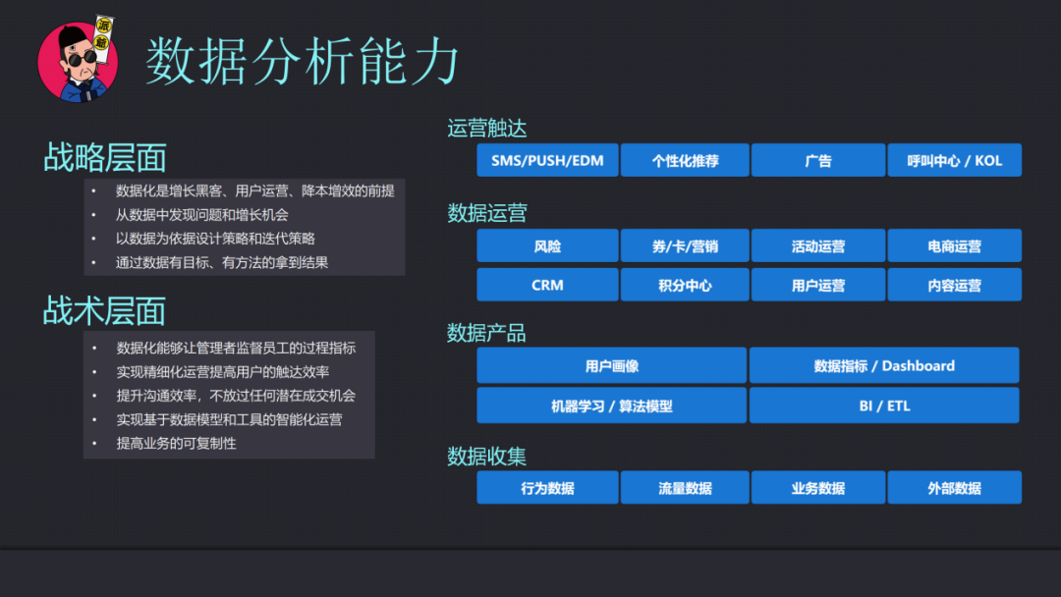Click bullet 实现基于数据模型和工具的智能化运营

click(229, 419)
